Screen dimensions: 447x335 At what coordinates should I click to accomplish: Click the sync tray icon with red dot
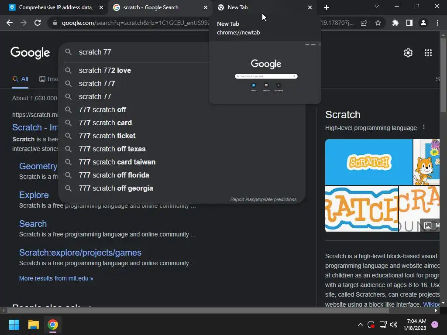pos(371,325)
